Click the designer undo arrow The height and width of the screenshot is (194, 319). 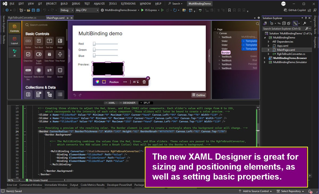point(75,95)
